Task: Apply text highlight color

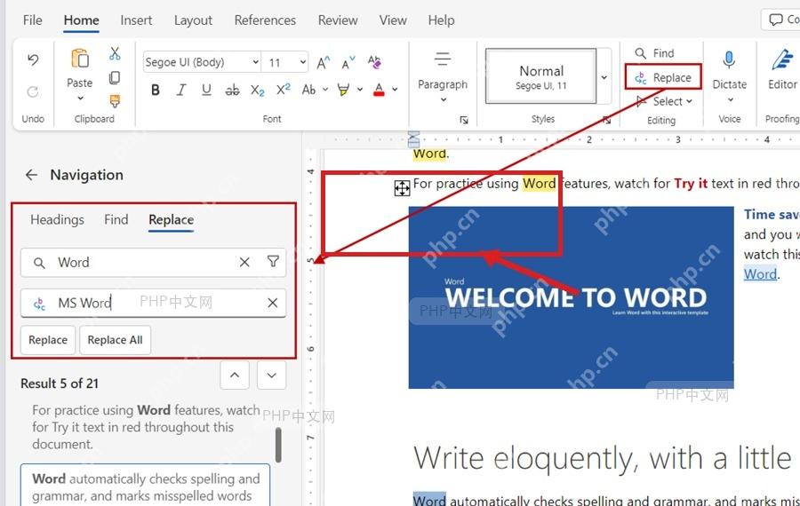Action: [x=343, y=91]
